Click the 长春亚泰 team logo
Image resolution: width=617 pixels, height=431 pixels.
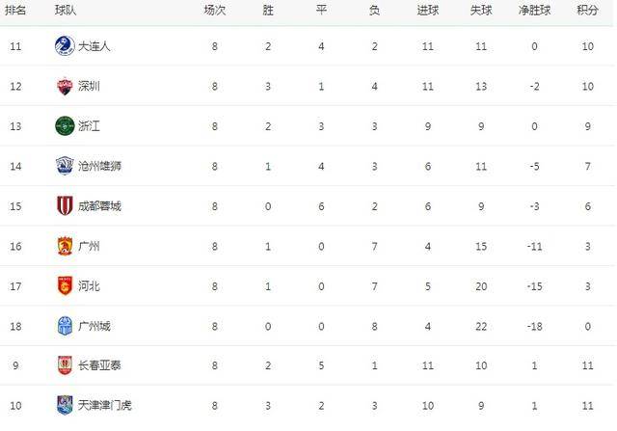pyautogui.click(x=65, y=365)
